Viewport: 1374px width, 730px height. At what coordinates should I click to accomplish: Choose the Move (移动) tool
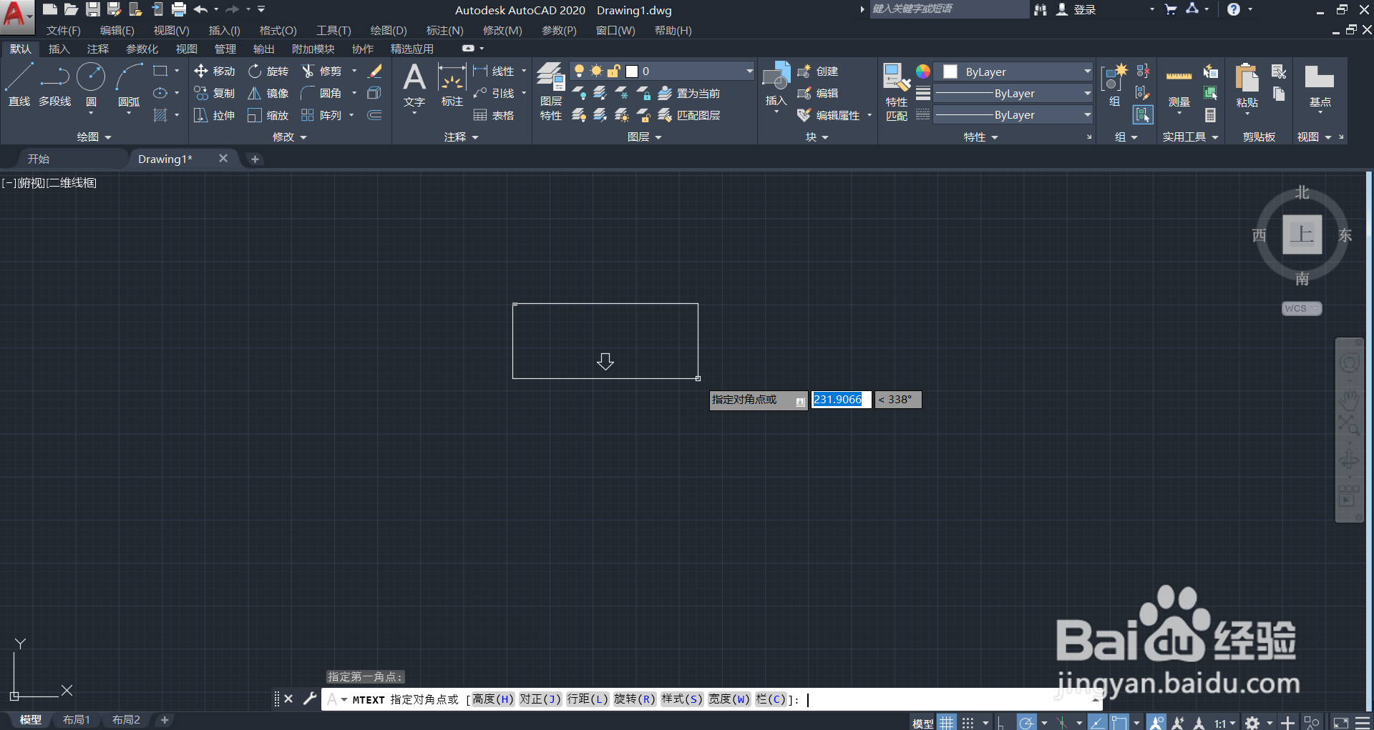tap(215, 71)
